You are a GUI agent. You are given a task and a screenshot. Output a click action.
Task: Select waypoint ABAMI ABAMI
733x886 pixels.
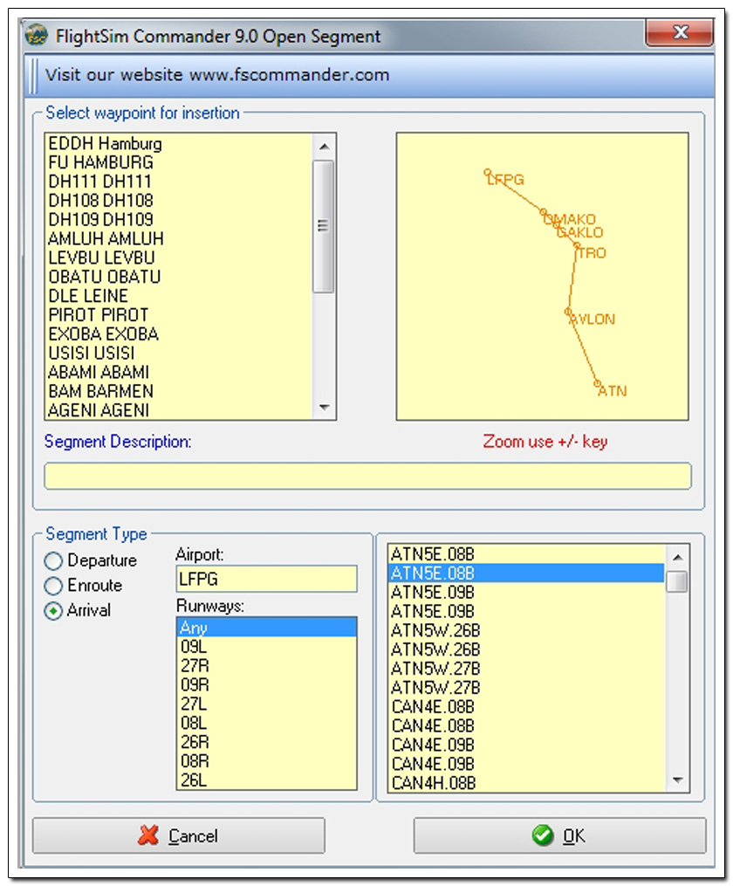coord(178,373)
